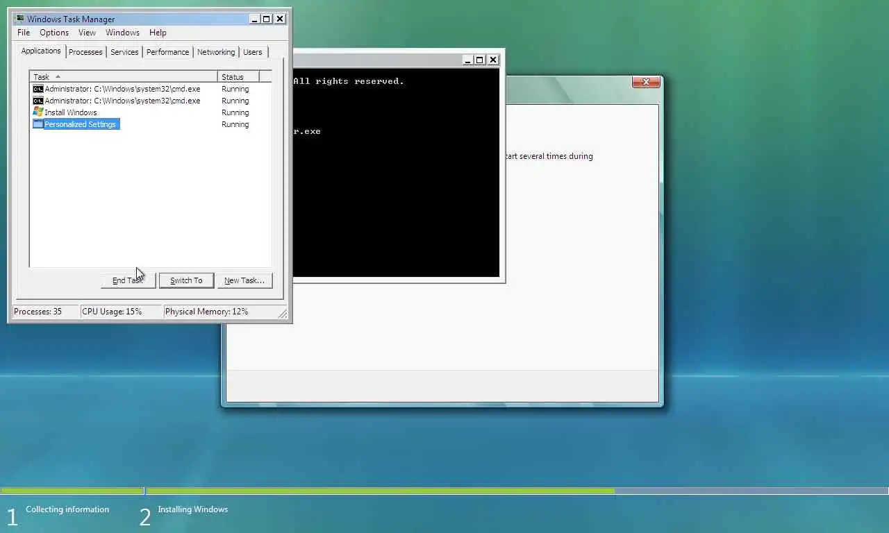Screen dimensions: 889x533
Task: Select the second Administrator cmd.exe task row
Action: point(151,101)
